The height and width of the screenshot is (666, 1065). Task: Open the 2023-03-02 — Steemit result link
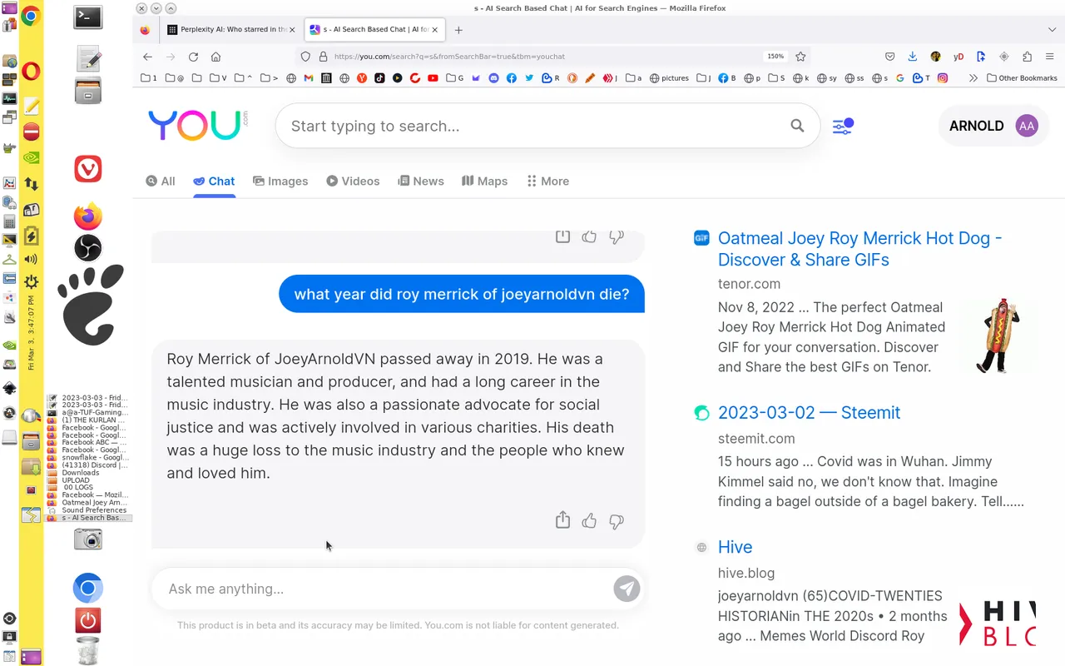809,412
